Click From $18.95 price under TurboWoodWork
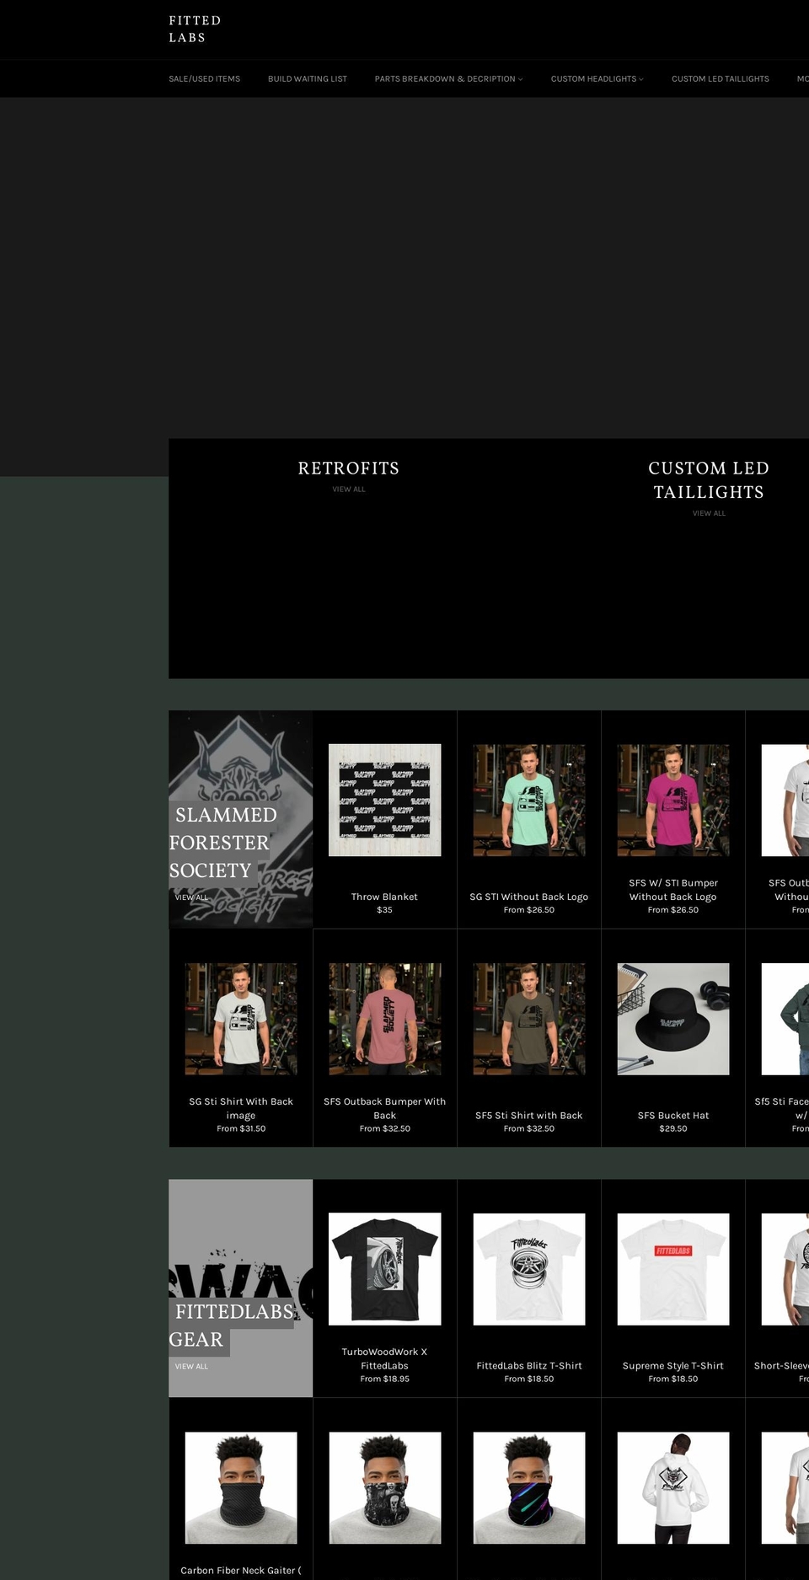 pyautogui.click(x=384, y=1379)
